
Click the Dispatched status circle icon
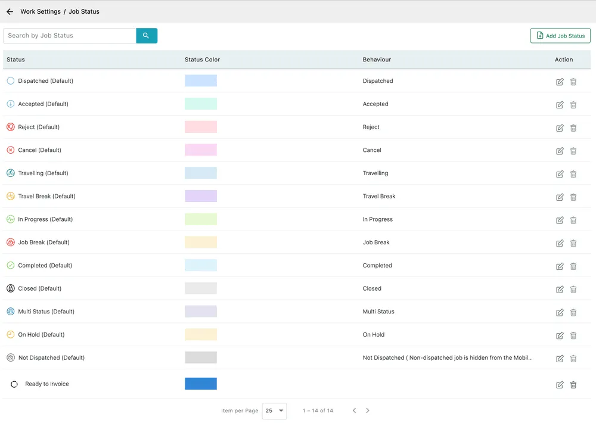point(11,80)
